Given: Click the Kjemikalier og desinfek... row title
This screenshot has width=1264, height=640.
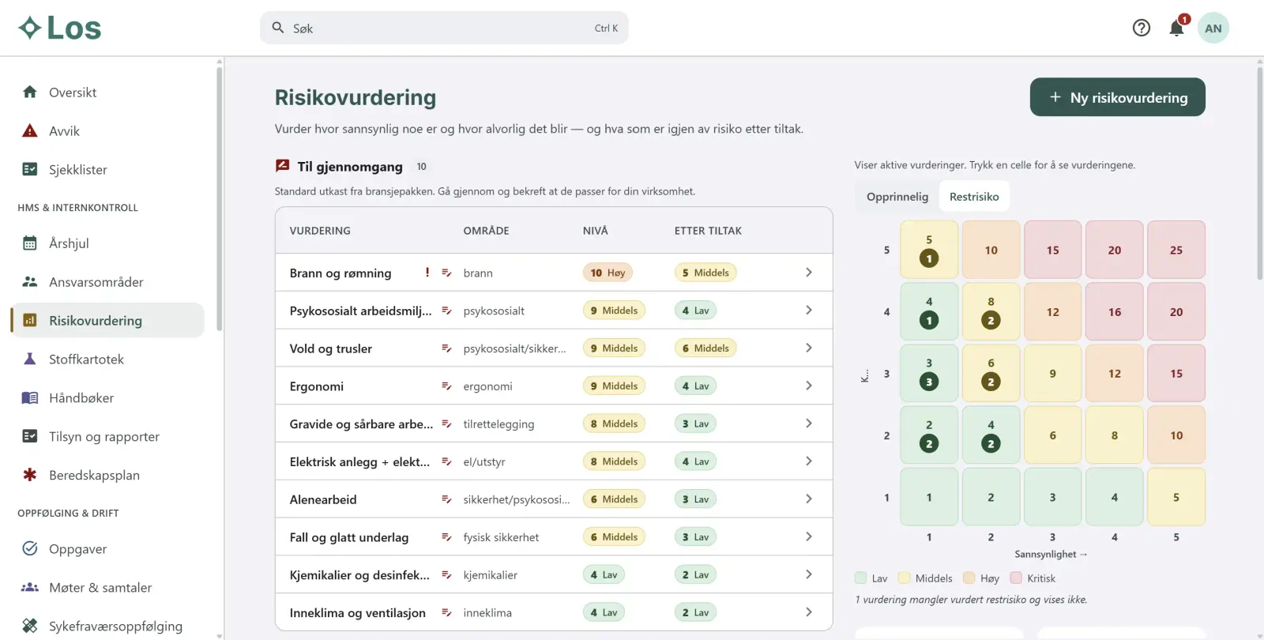Looking at the screenshot, I should 359,575.
